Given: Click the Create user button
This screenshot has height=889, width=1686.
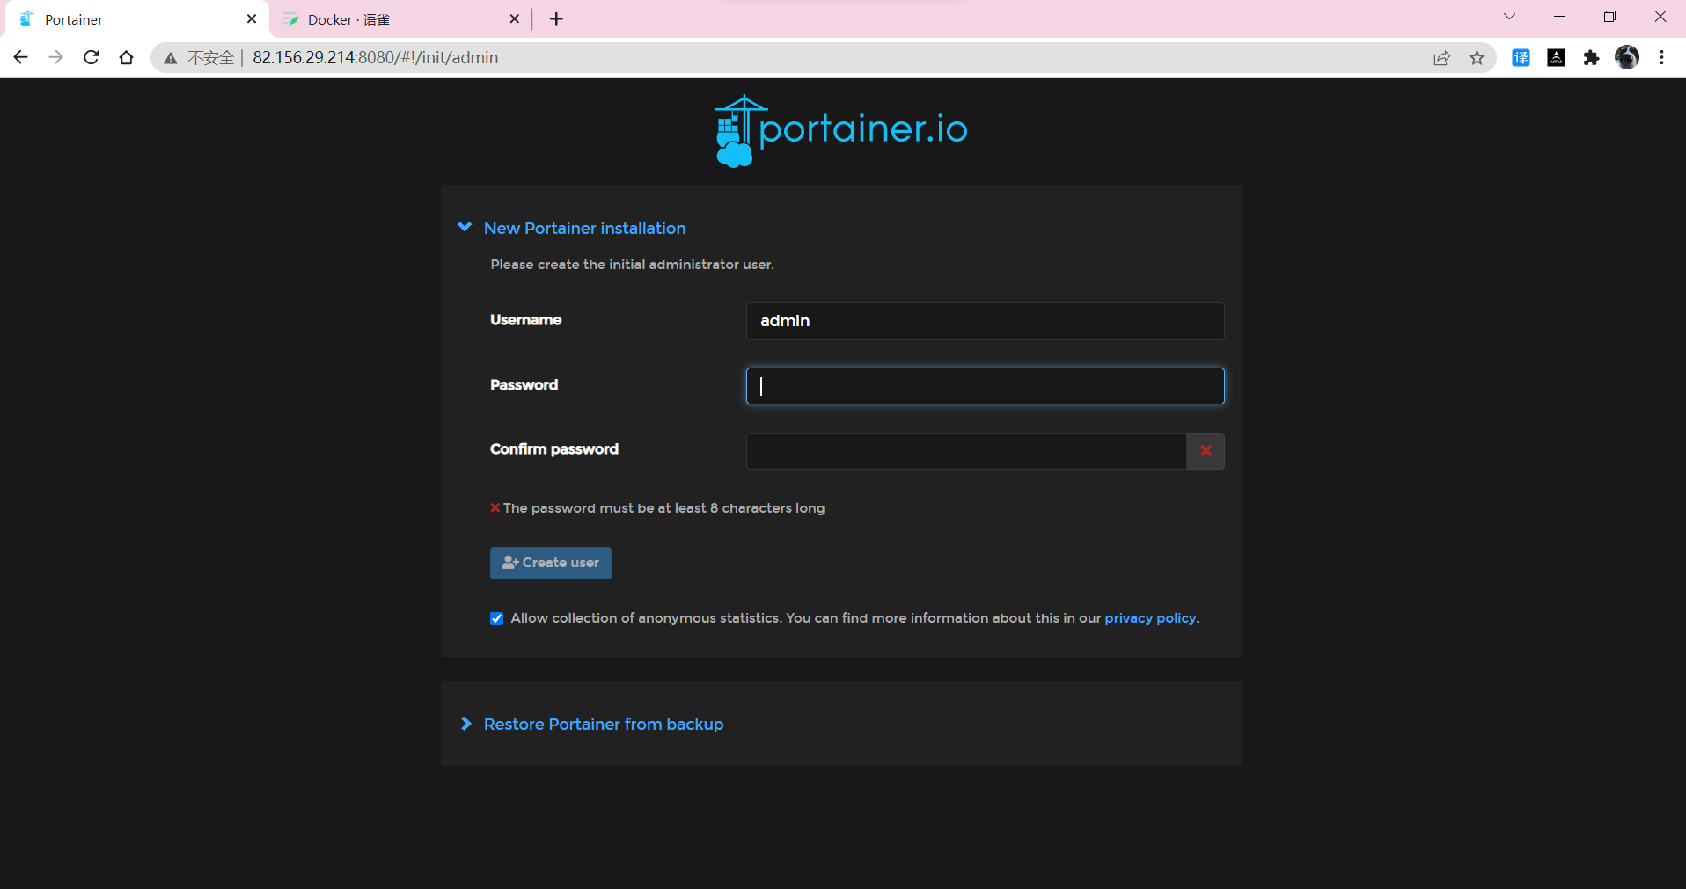Looking at the screenshot, I should point(551,563).
